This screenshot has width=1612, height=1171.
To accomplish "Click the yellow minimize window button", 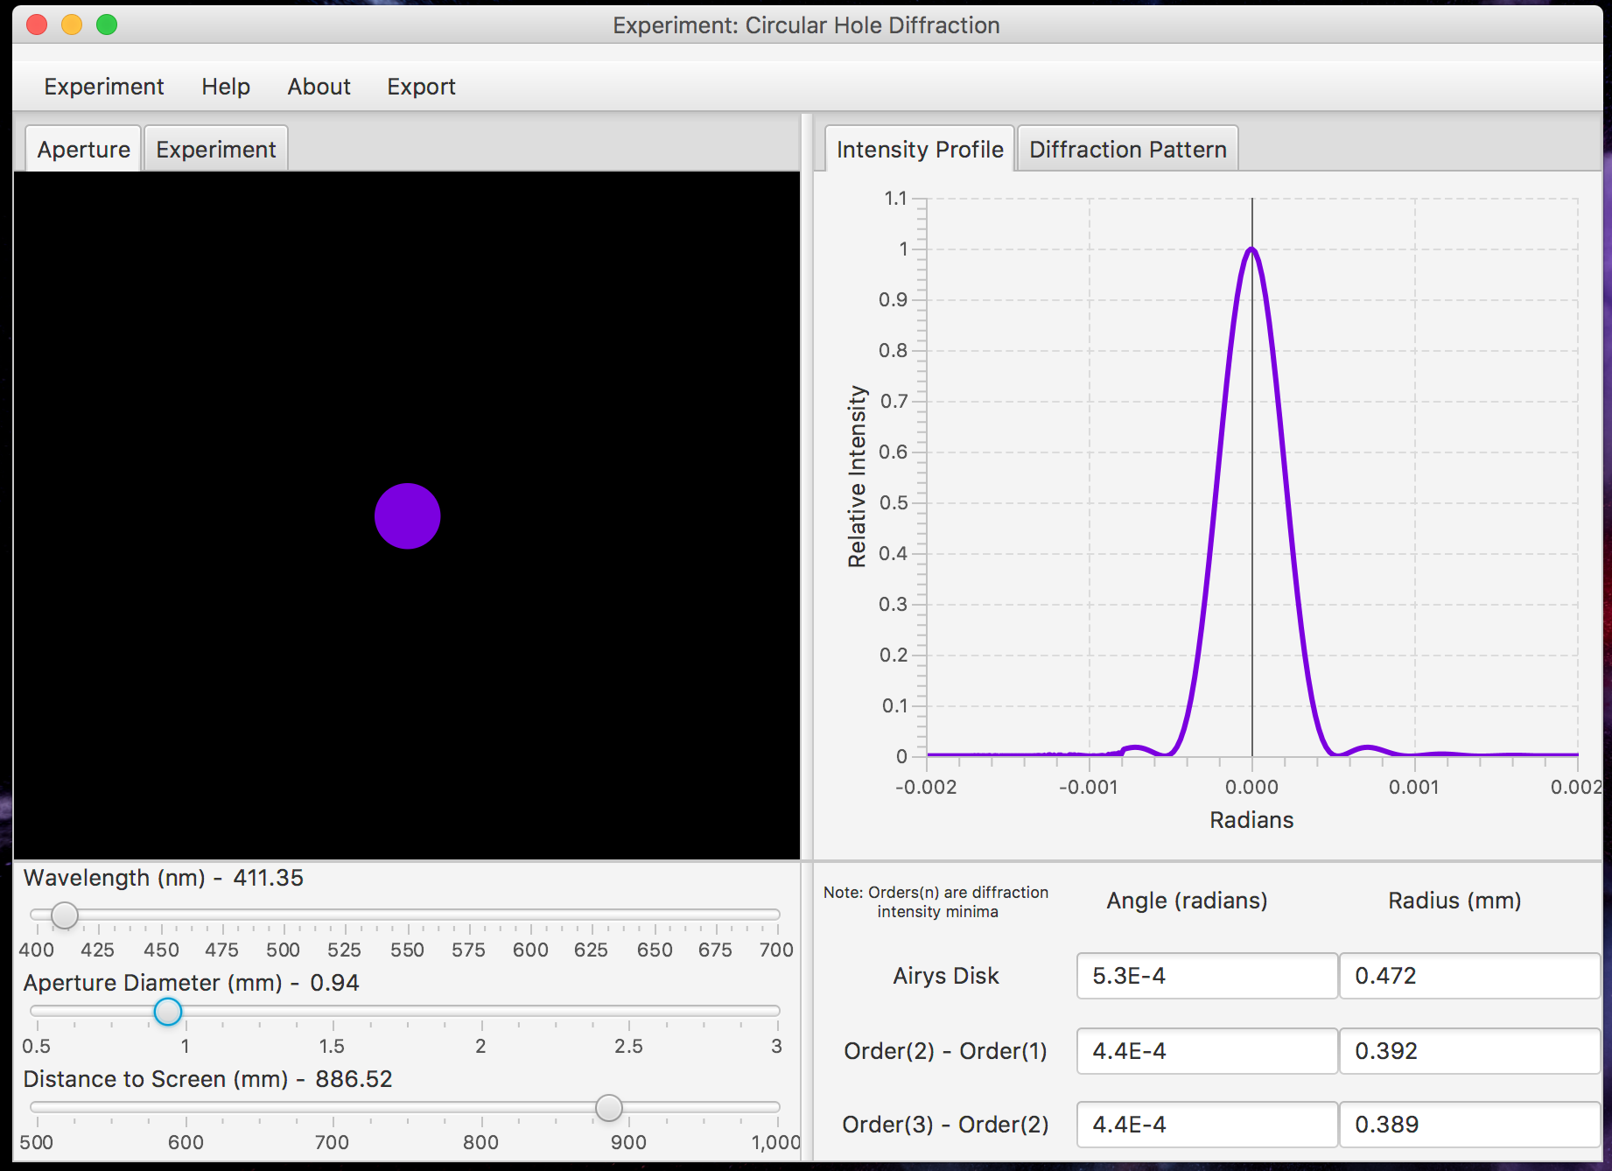I will (72, 25).
